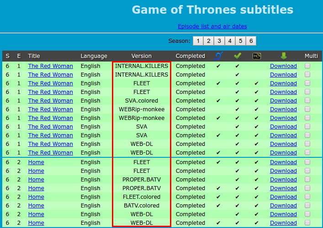Click the Version column header
Screen dimensions: 323x228
coord(142,56)
